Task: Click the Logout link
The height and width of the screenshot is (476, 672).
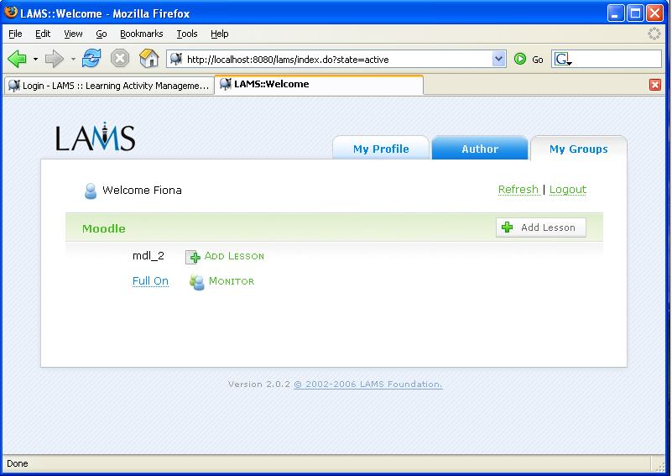Action: click(x=568, y=190)
